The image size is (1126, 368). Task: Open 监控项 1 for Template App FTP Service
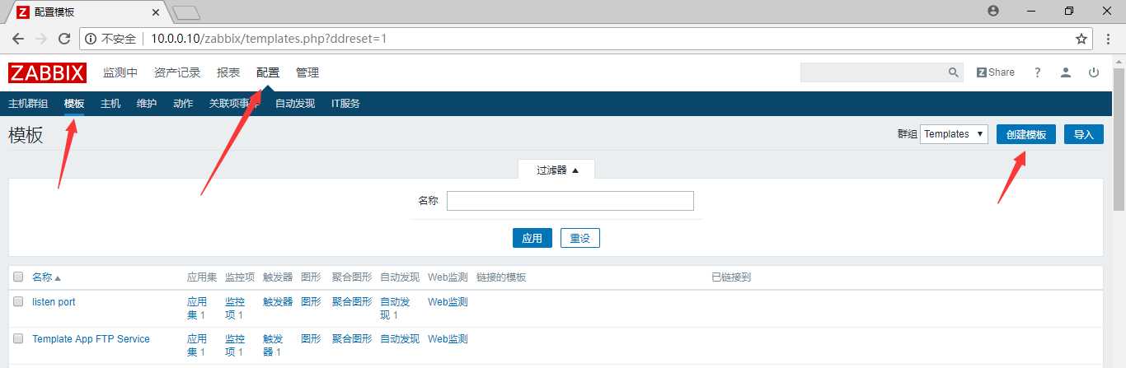(235, 345)
